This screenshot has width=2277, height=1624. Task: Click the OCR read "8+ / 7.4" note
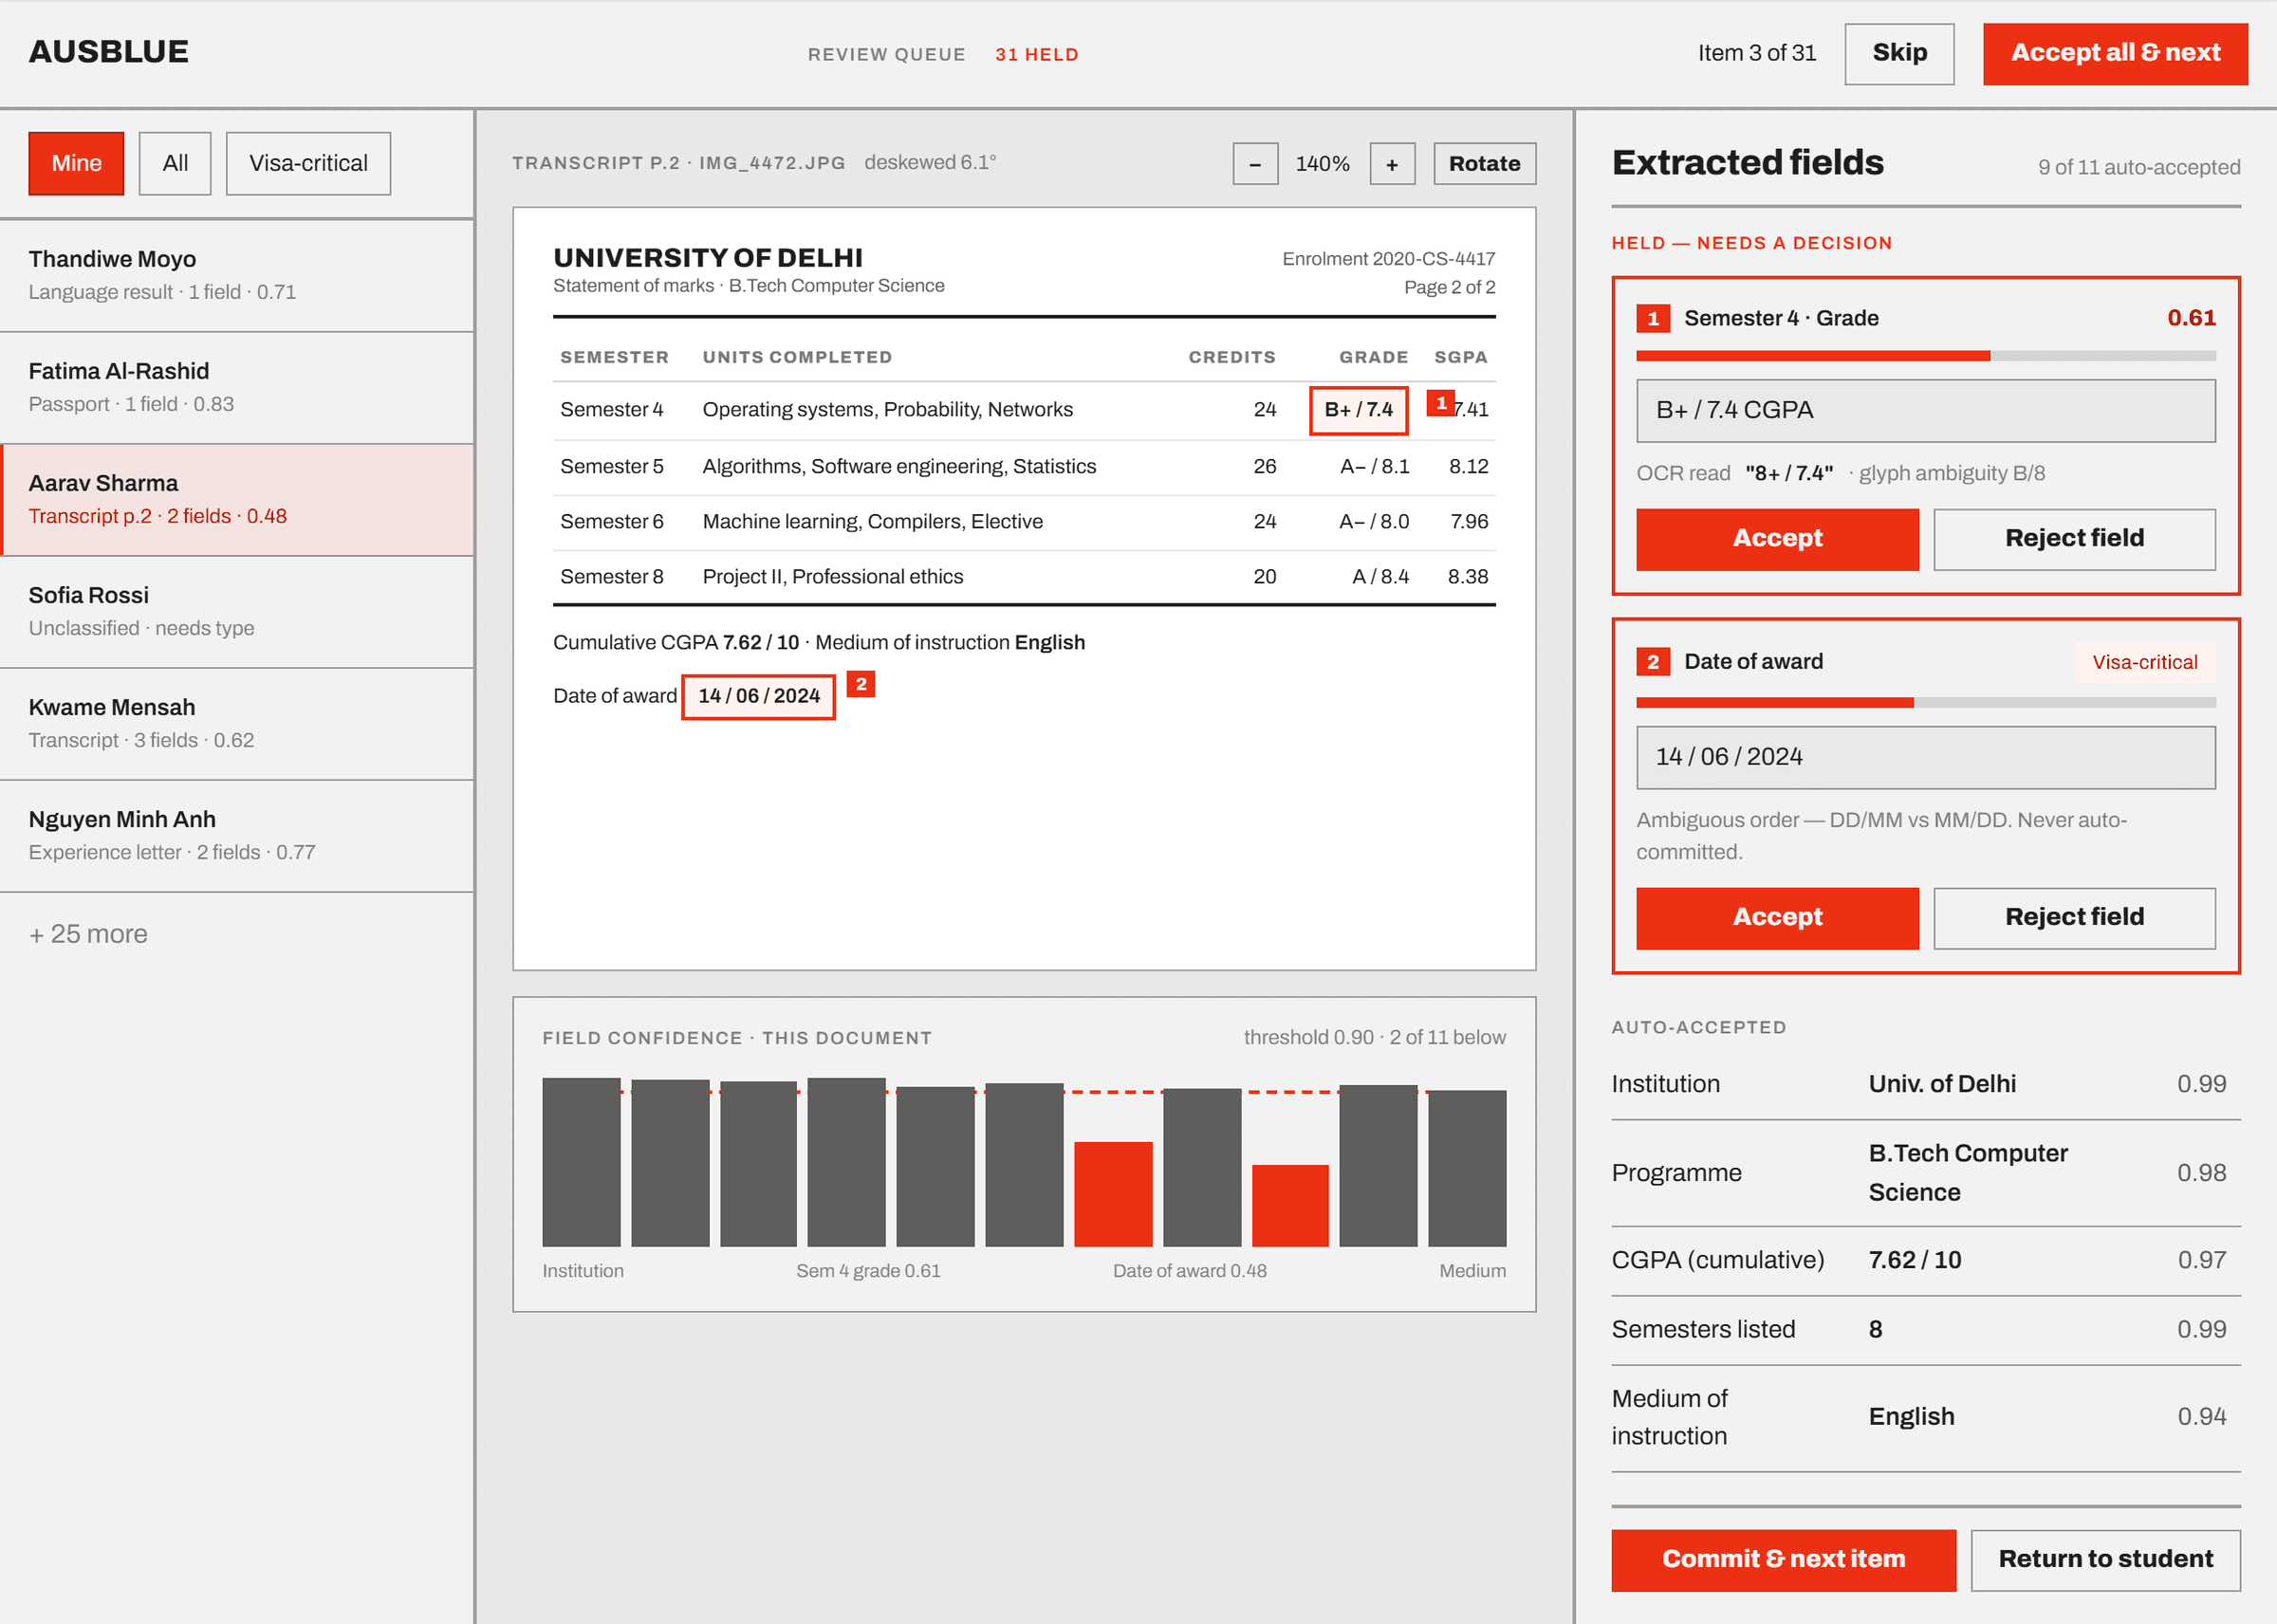[x=1840, y=474]
